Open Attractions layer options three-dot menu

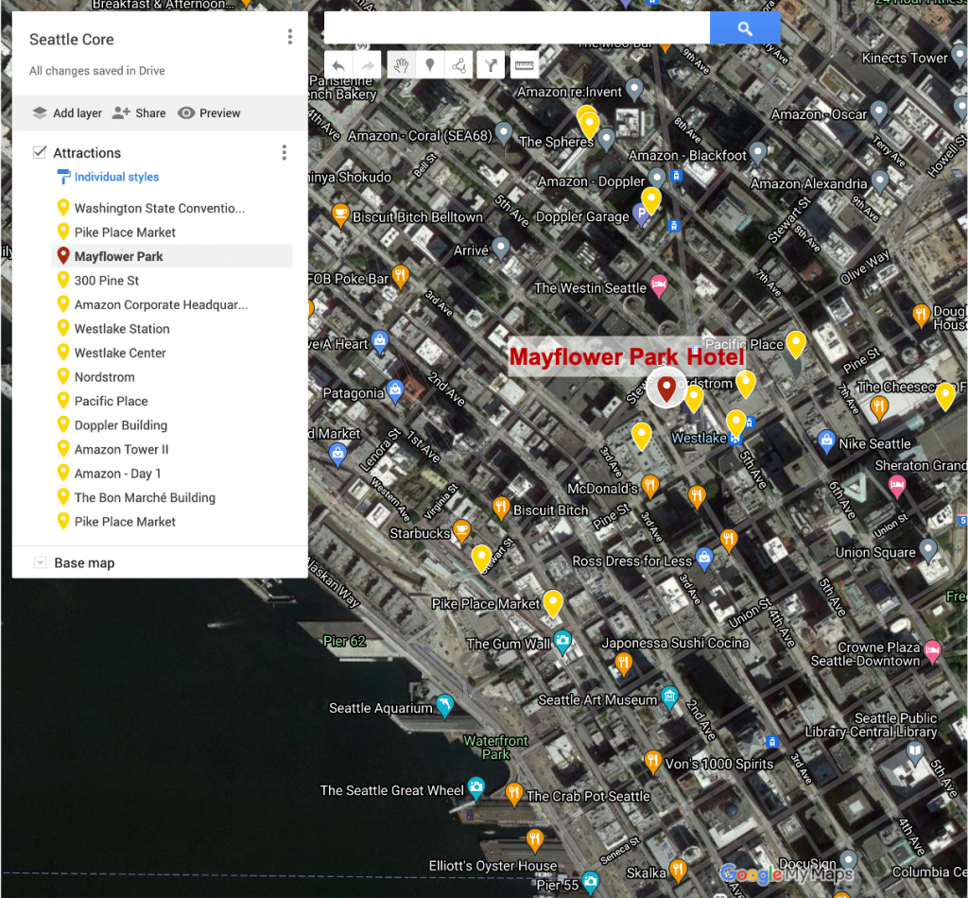284,152
